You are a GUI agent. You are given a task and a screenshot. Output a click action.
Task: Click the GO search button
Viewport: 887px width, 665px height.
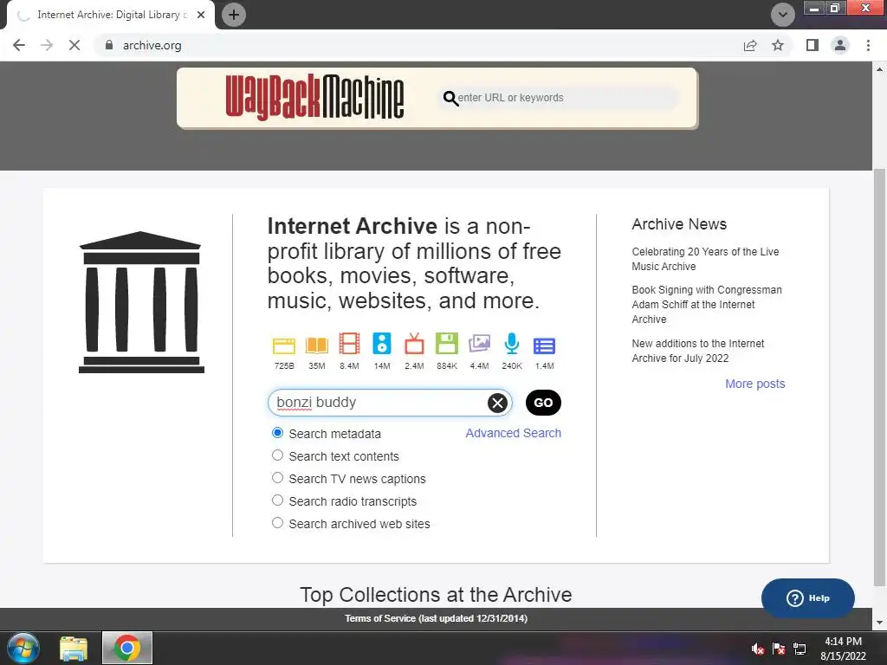[x=543, y=403]
